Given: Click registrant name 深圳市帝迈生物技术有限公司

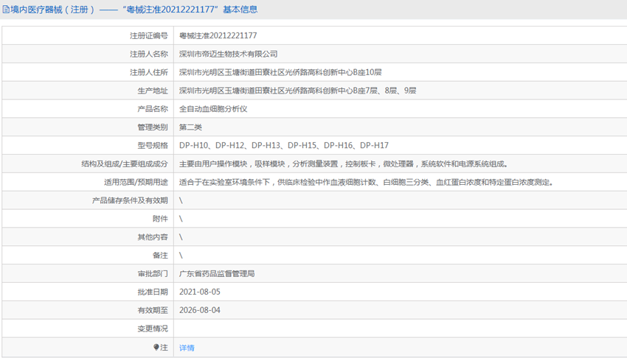Looking at the screenshot, I should (228, 54).
